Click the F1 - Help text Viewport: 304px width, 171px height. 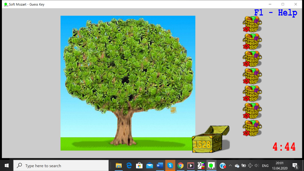276,13
